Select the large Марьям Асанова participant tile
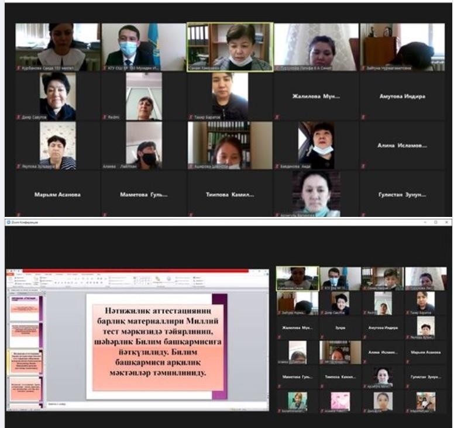This screenshot has width=454, height=428. (57, 194)
